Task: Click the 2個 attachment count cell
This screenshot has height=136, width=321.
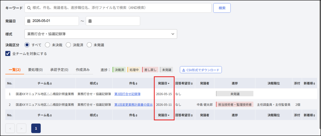Action: point(298,104)
